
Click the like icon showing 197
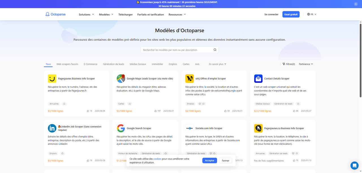click(156, 111)
